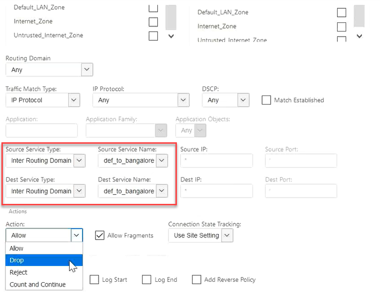The height and width of the screenshot is (297, 380).
Task: Click the left zone list down arrow
Action: pyautogui.click(x=171, y=36)
